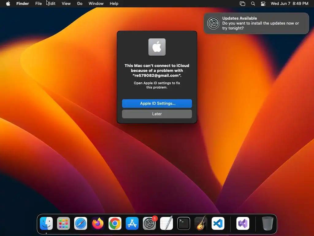This screenshot has height=236, width=314.
Task: Open TextEdit from the Dock
Action: [x=167, y=223]
